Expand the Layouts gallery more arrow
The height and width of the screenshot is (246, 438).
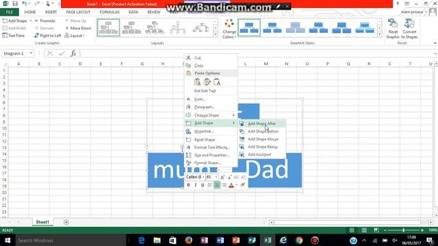[216, 34]
